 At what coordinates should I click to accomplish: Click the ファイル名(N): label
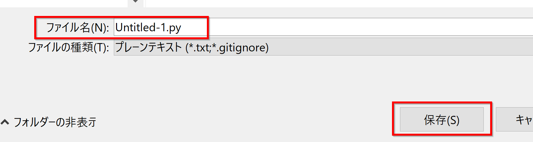[78, 27]
